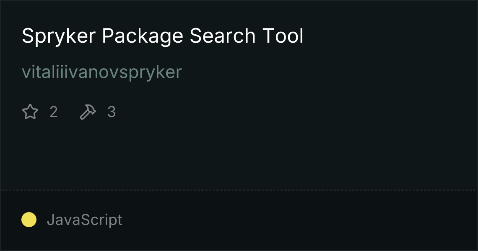Click the word Package in the title
478x251 pixels.
pos(143,36)
